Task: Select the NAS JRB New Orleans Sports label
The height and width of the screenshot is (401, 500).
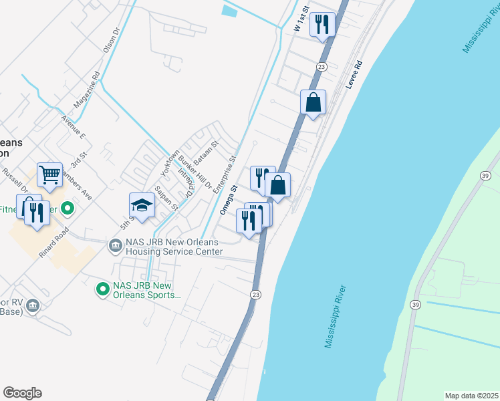Action: (147, 290)
